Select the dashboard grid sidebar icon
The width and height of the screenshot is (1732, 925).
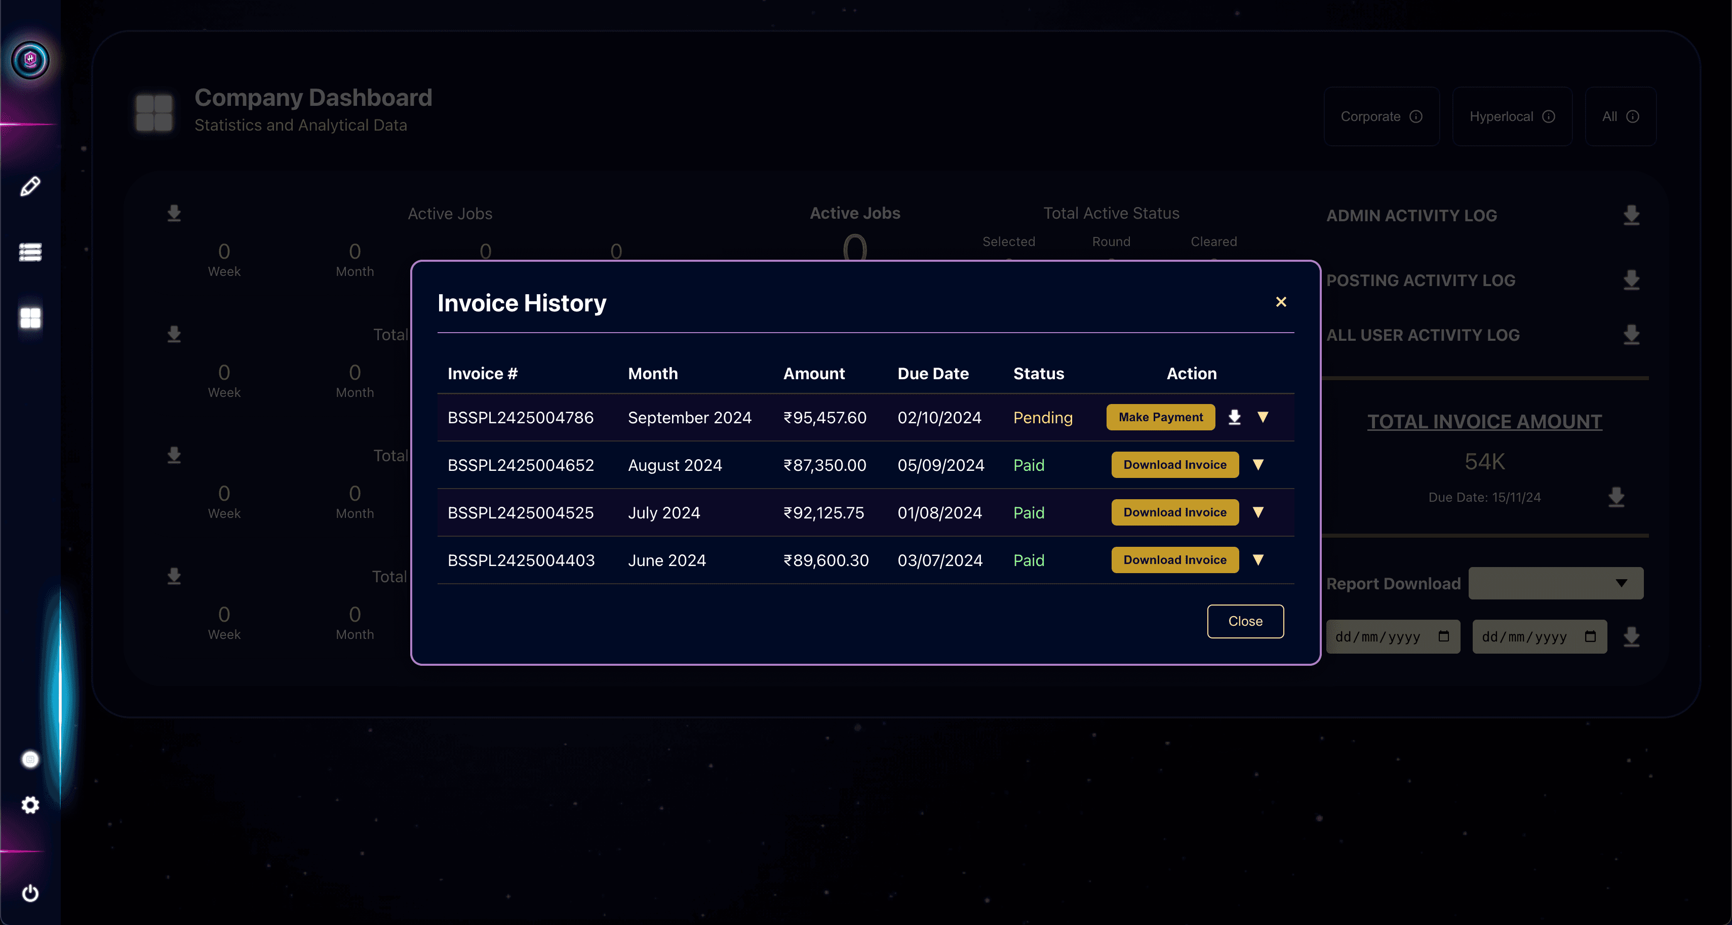30,317
